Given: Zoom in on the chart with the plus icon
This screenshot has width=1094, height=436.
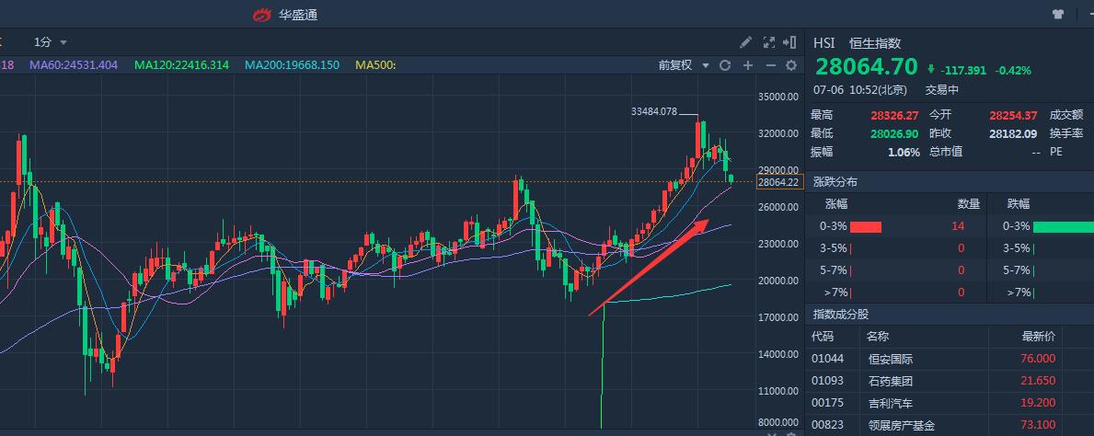Looking at the screenshot, I should [748, 65].
